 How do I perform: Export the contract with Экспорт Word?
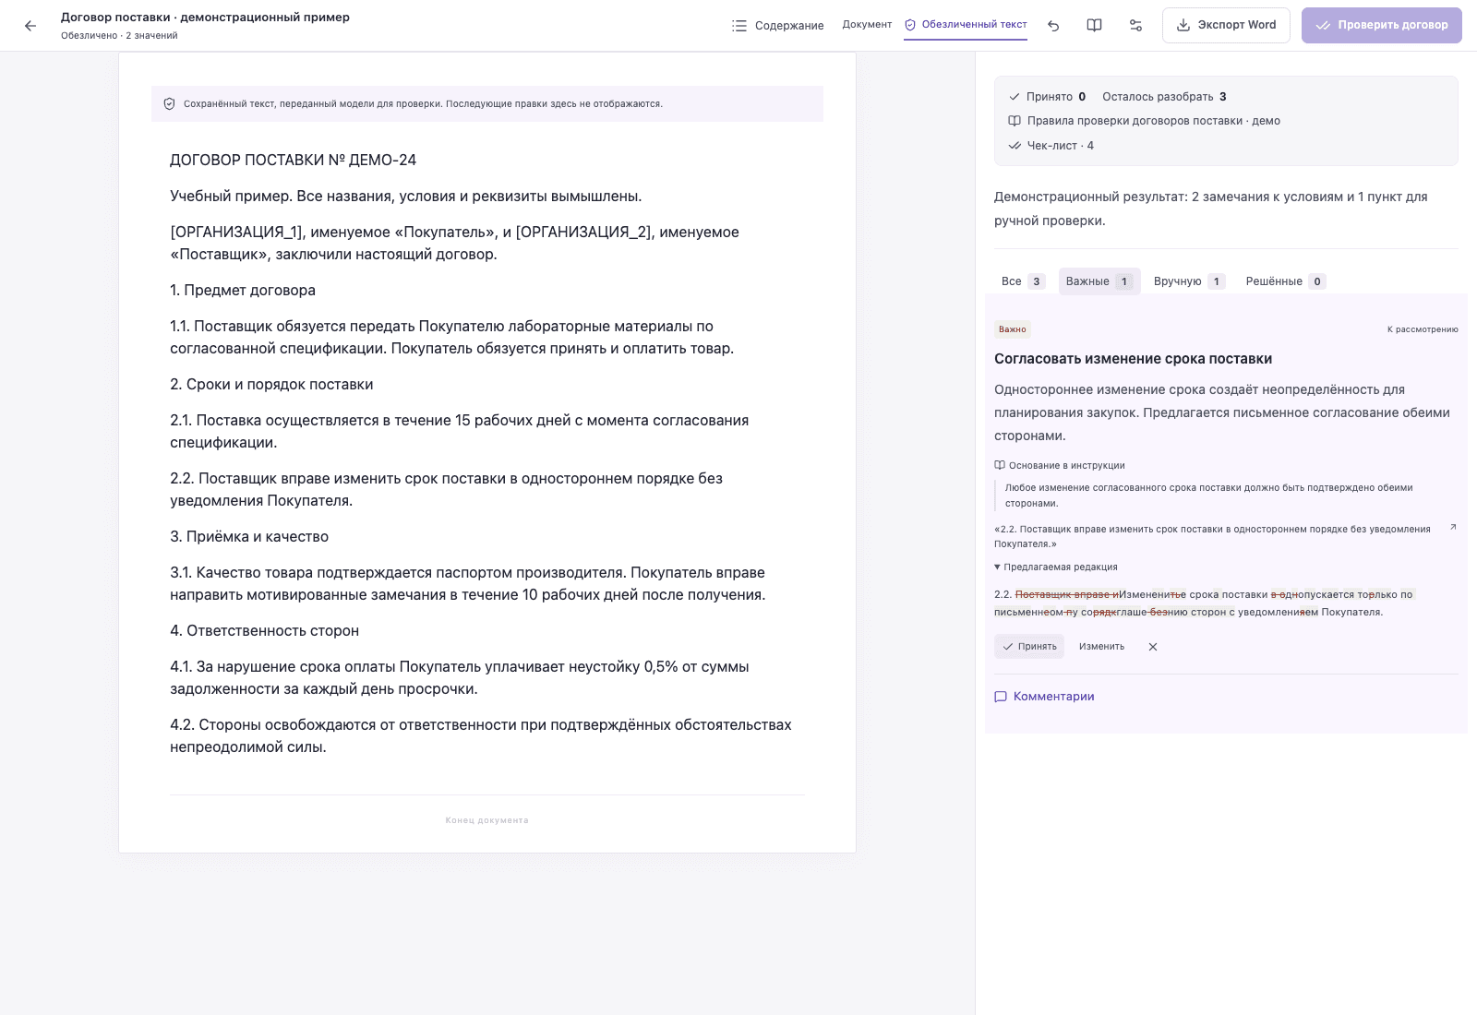[x=1226, y=25]
